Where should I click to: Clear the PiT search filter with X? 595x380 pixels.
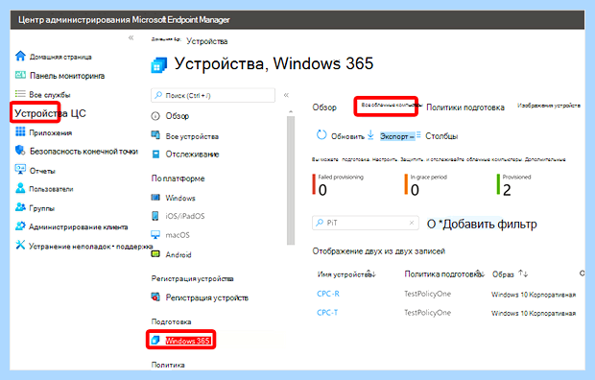tap(412, 223)
